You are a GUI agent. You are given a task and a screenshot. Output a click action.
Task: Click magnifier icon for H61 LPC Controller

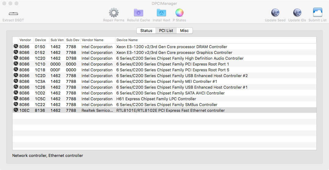point(16,98)
